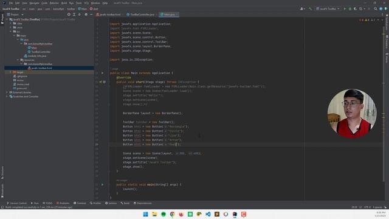Open the Terminal tool window
Screen dimensions: 389x219
pyautogui.click(x=80, y=203)
